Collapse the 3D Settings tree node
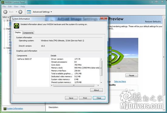Image resolution: width=167 pixels, height=113 pixels. (x=5, y=21)
